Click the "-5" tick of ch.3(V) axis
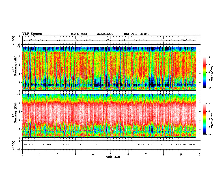Viewport: 224px width, 173px height. (x=19, y=150)
